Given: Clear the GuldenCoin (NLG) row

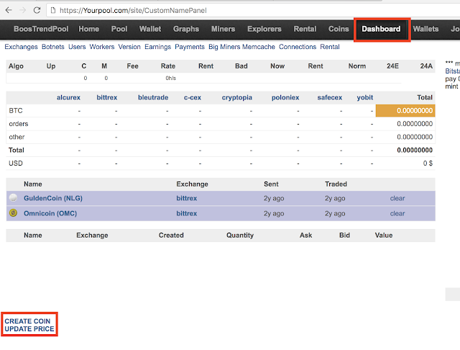Looking at the screenshot, I should click(x=397, y=198).
